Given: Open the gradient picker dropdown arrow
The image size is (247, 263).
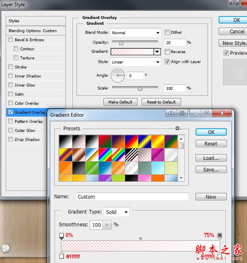Looking at the screenshot, I should click(x=157, y=52).
